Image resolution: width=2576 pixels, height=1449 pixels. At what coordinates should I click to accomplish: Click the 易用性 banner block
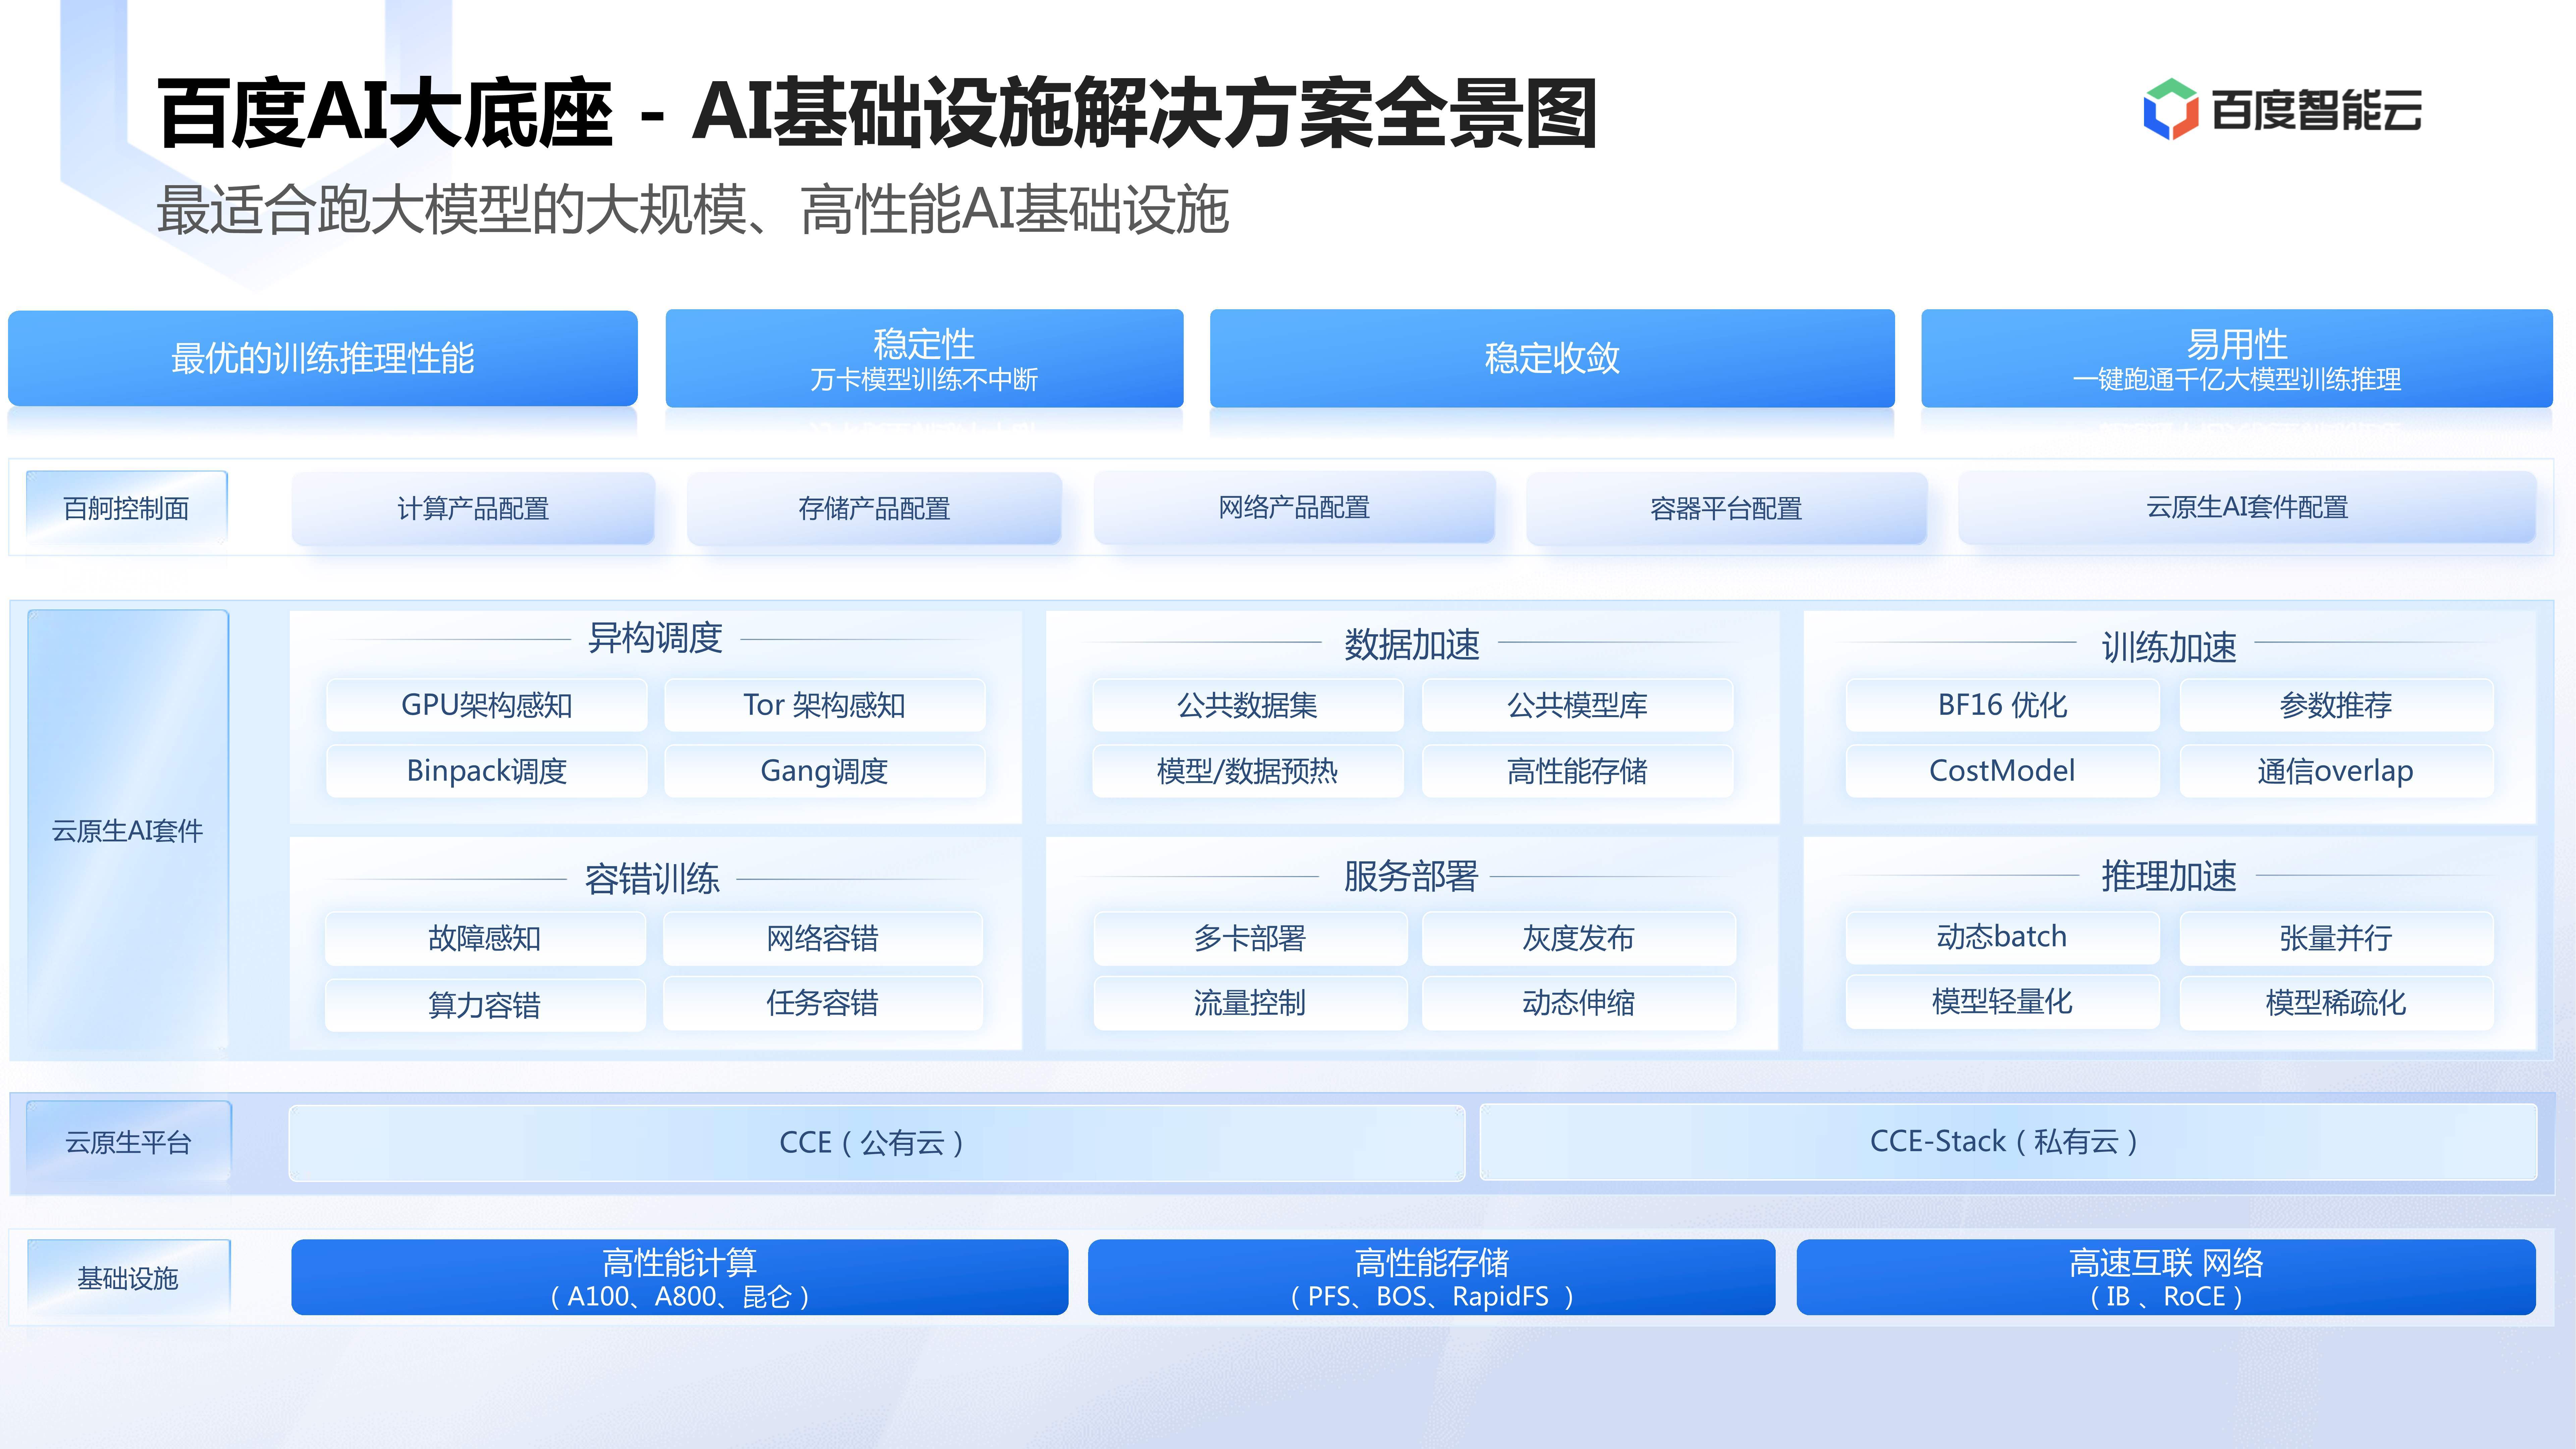(x=2237, y=358)
